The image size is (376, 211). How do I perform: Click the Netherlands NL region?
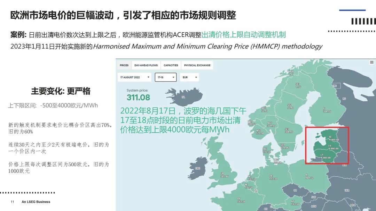pyautogui.click(x=252, y=178)
